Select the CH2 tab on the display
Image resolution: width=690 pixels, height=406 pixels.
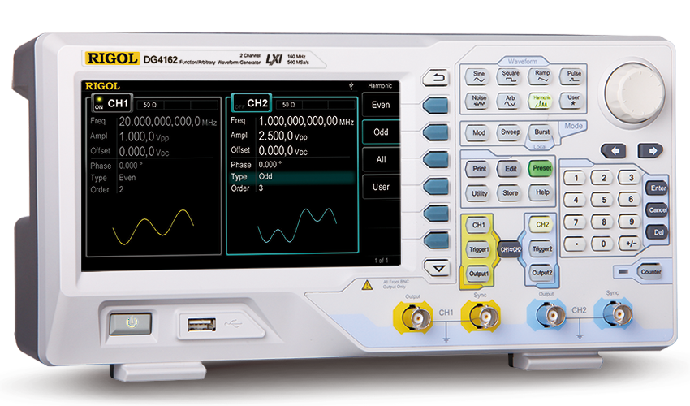point(252,103)
